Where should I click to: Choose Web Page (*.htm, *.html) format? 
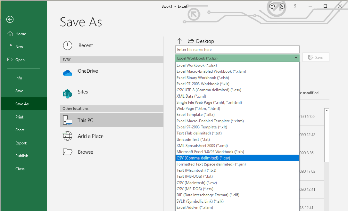pos(237,109)
